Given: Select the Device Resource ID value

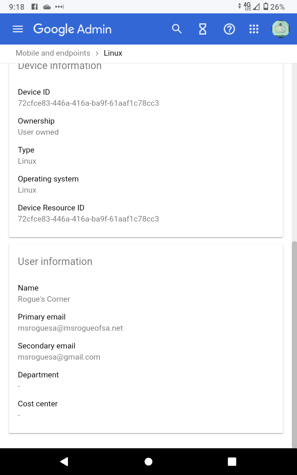Looking at the screenshot, I should (x=88, y=219).
